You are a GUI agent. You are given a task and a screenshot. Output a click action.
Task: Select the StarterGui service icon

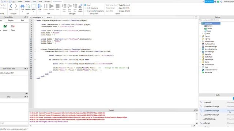(x=203, y=54)
